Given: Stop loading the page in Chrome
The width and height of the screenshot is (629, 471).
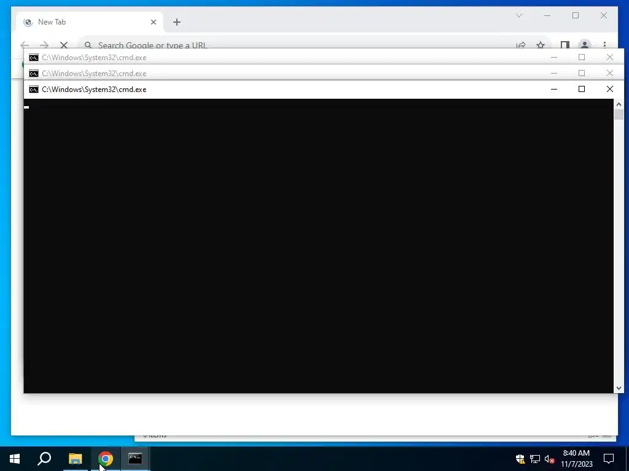Looking at the screenshot, I should (64, 45).
